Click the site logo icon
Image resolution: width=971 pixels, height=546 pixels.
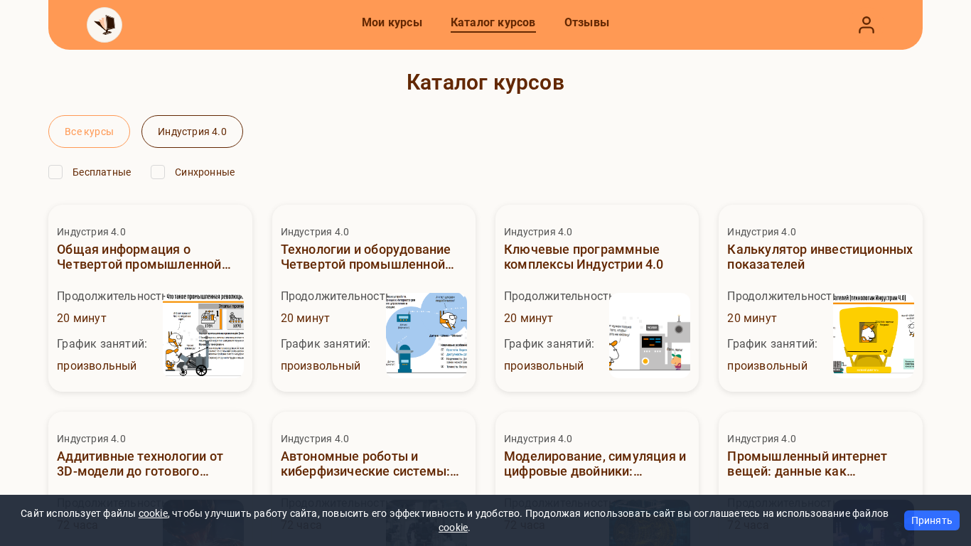[x=104, y=25]
